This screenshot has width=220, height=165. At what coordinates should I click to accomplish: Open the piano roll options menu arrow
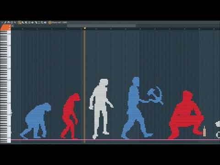click(x=2, y=22)
